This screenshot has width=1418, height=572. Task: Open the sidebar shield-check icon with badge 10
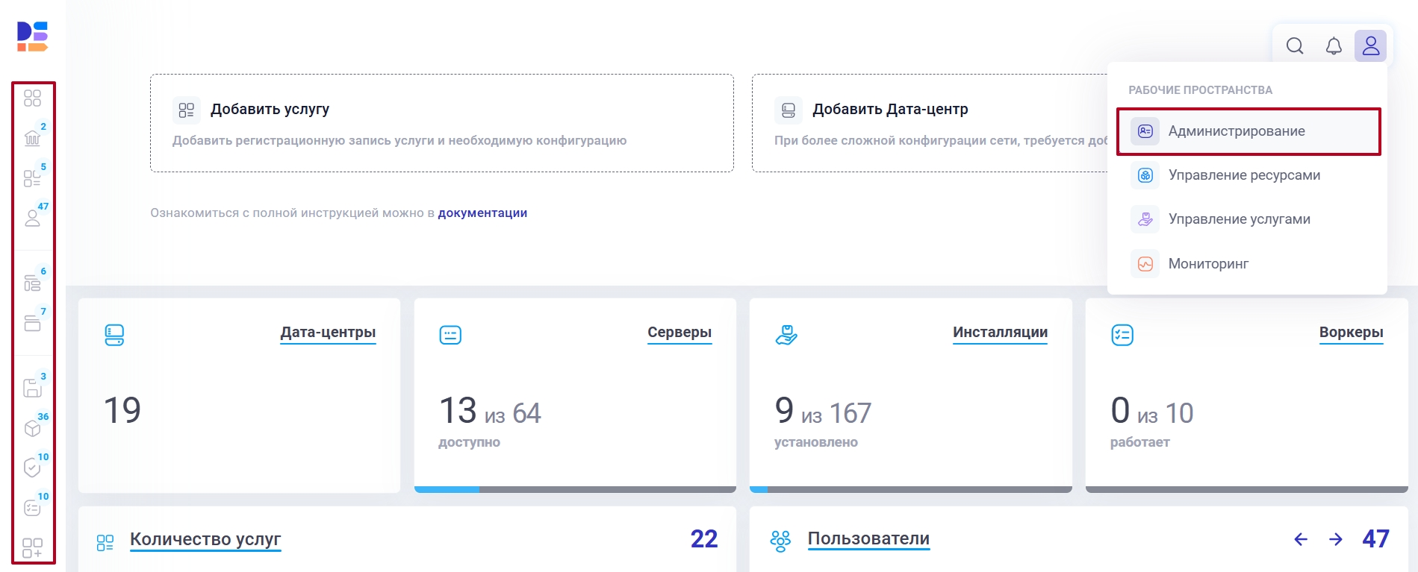tap(32, 468)
